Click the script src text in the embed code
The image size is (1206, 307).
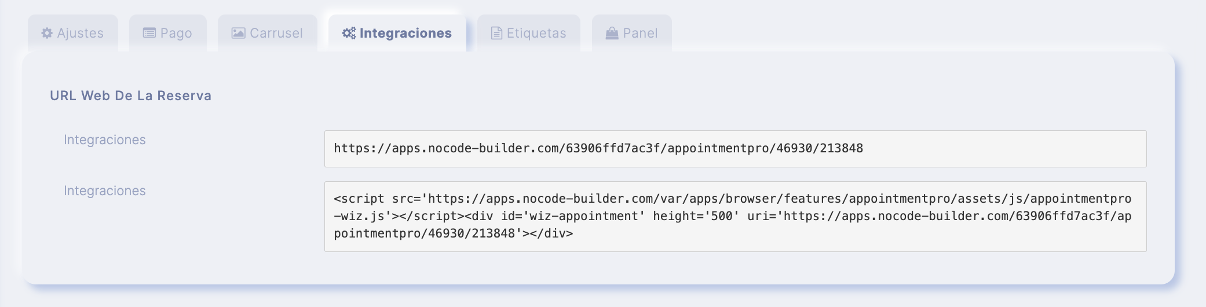(377, 199)
